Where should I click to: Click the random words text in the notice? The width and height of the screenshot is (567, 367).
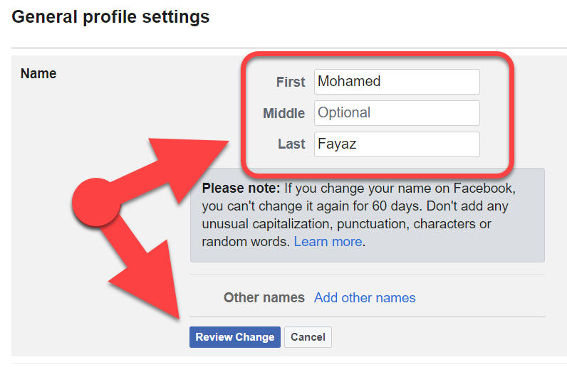245,242
